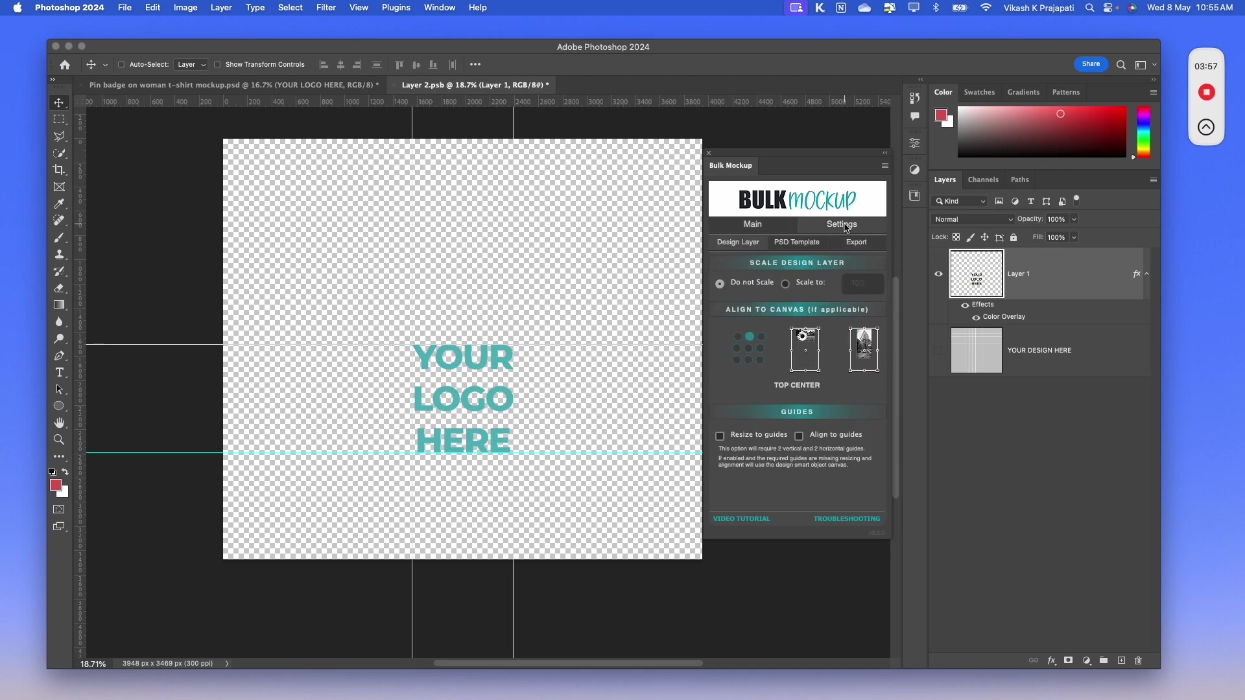
Task: Select the Crop tool
Action: (x=59, y=170)
